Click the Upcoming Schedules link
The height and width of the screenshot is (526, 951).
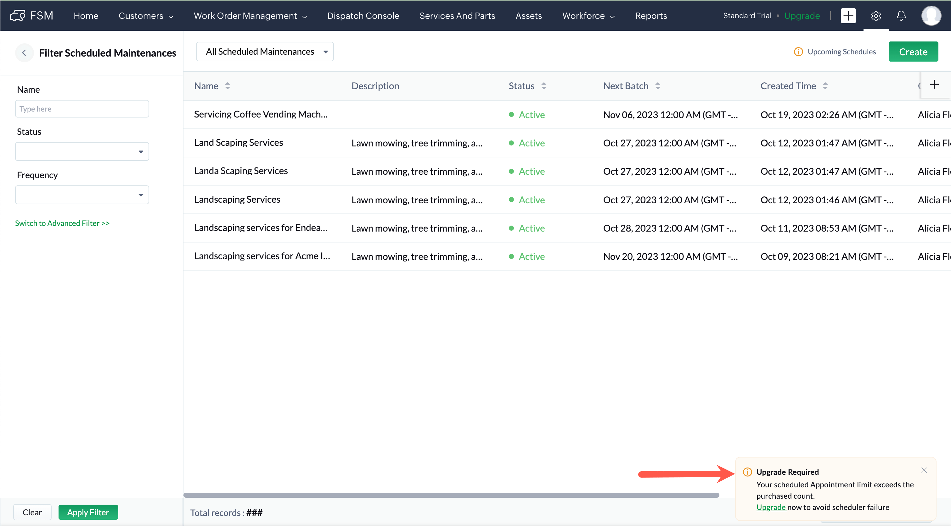click(841, 52)
